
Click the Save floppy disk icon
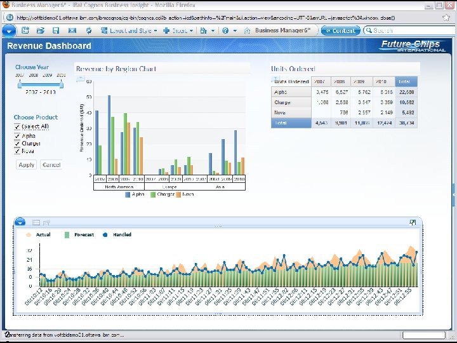tap(56, 30)
